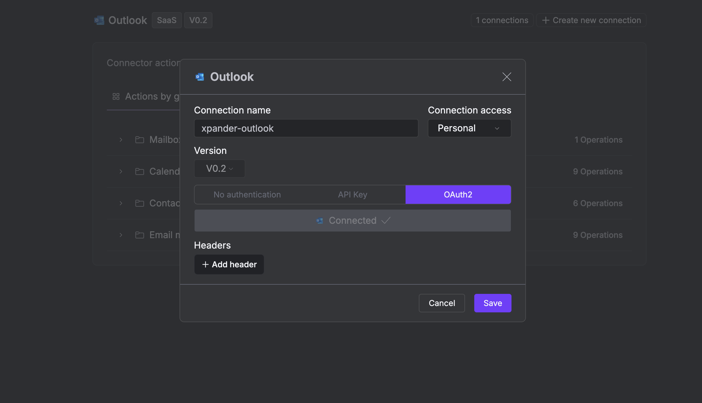The image size is (702, 403).
Task: Select the API Key authentication option
Action: 352,195
